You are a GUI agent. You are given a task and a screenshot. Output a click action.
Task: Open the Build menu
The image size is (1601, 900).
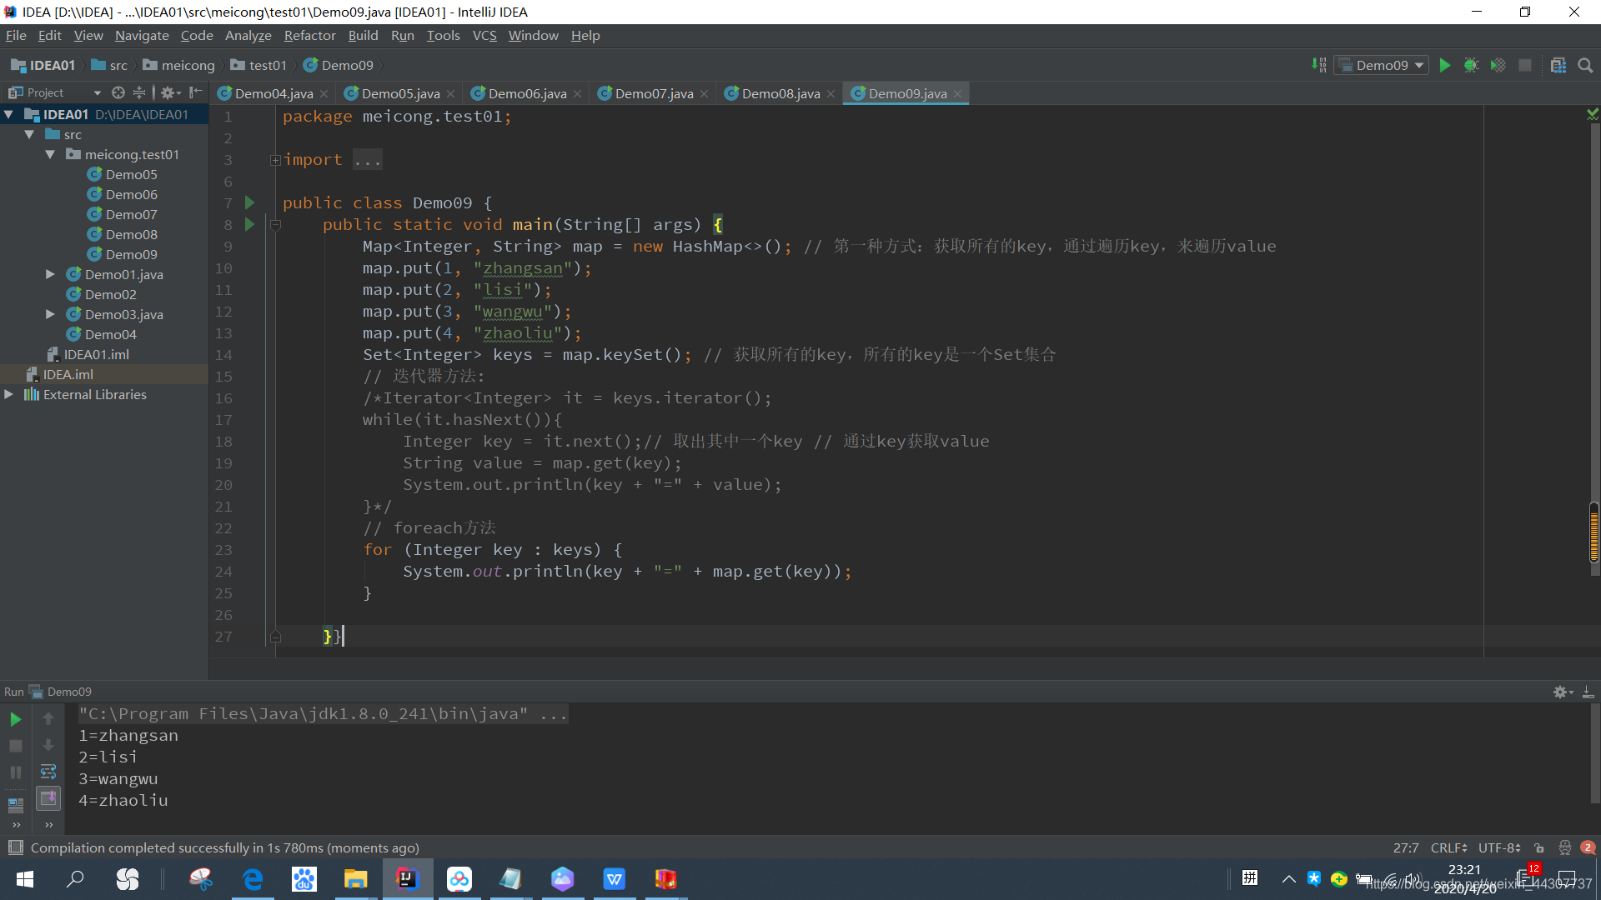pyautogui.click(x=363, y=35)
